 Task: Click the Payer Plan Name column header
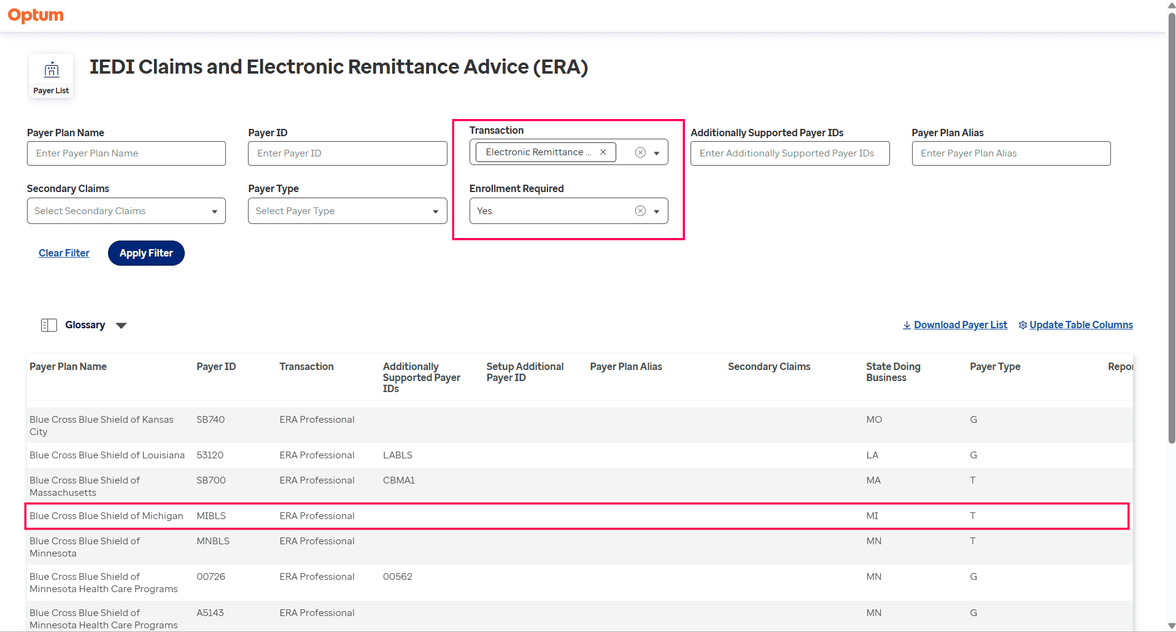pyautogui.click(x=68, y=366)
